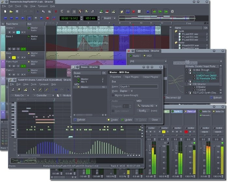Click in the bus Name input field
Image resolution: width=228 pixels, height=182 pixels.
[138, 86]
